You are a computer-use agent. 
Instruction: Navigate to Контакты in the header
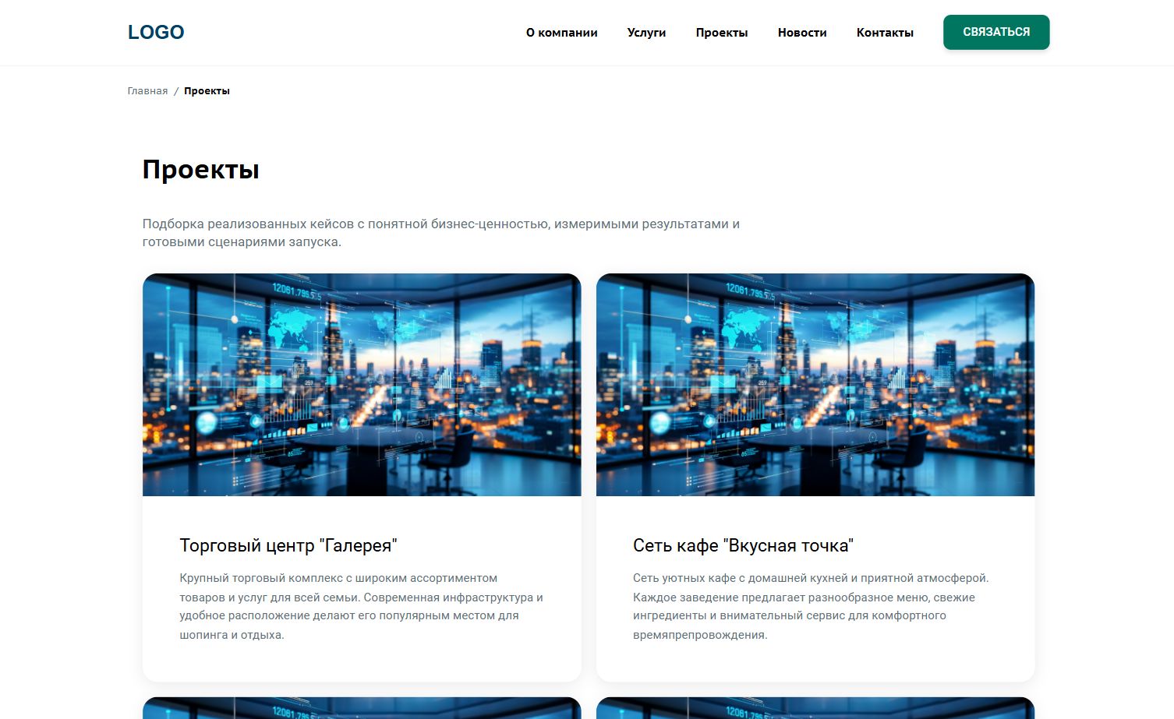coord(885,33)
